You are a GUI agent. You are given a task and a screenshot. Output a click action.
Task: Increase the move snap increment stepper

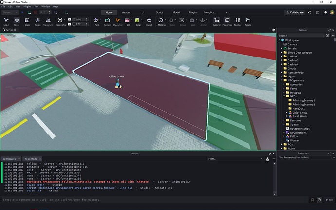pyautogui.click(x=87, y=19)
